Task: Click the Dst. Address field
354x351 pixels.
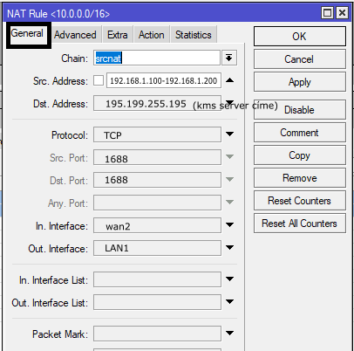Action: (x=157, y=103)
